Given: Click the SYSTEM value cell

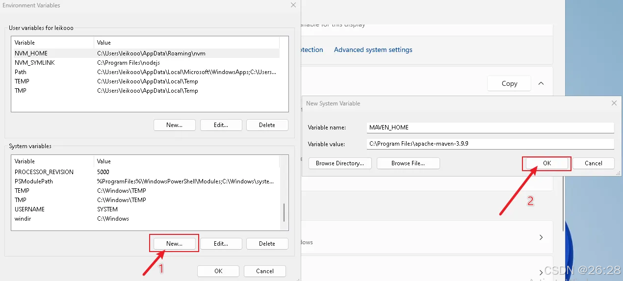Looking at the screenshot, I should [x=107, y=209].
